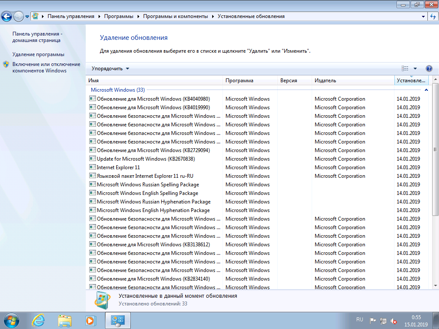Open the 'Упорядочить' dropdown menu
The height and width of the screenshot is (329, 439).
110,69
